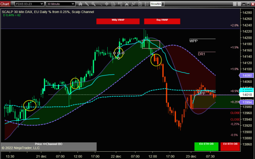Click the 23 dec date label
Image resolution: width=255 pixels, height=159 pixels.
pos(191,157)
